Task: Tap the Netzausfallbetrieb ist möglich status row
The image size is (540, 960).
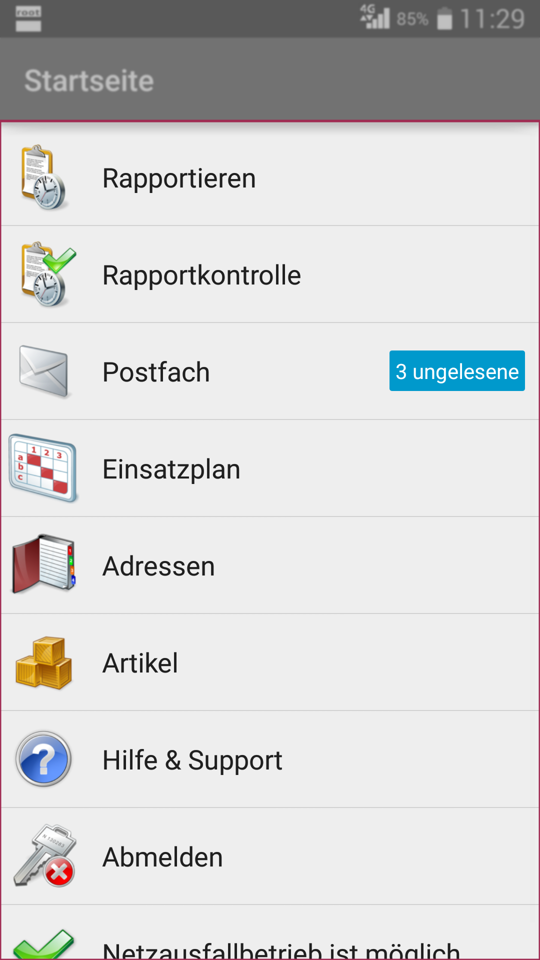Action: tap(270, 933)
